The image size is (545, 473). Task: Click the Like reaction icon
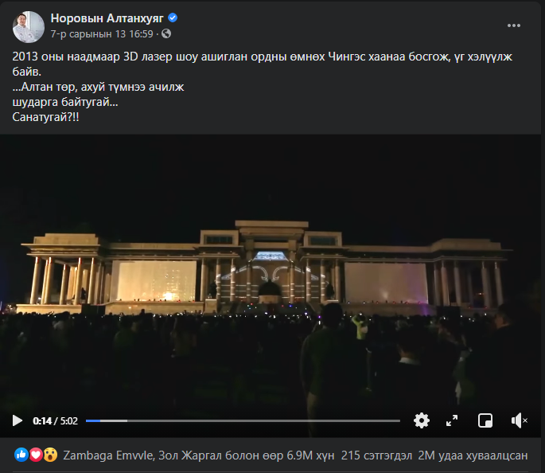tap(21, 455)
